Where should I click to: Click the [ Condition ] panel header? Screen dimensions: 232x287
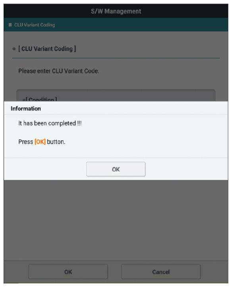coord(41,99)
